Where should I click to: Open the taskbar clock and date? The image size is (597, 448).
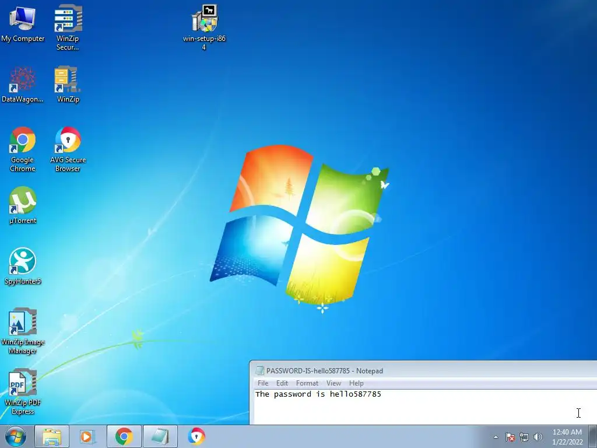pyautogui.click(x=567, y=437)
